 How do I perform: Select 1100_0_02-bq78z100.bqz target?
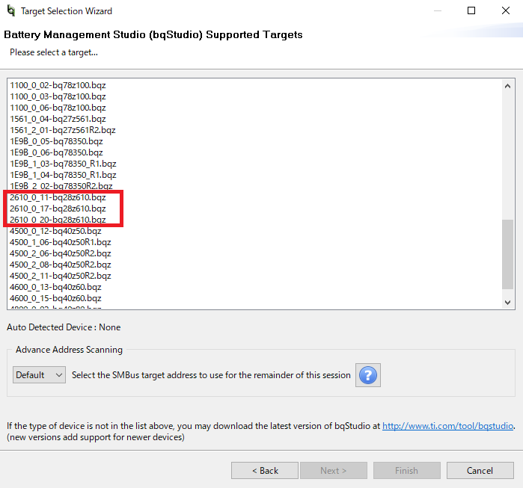(58, 85)
